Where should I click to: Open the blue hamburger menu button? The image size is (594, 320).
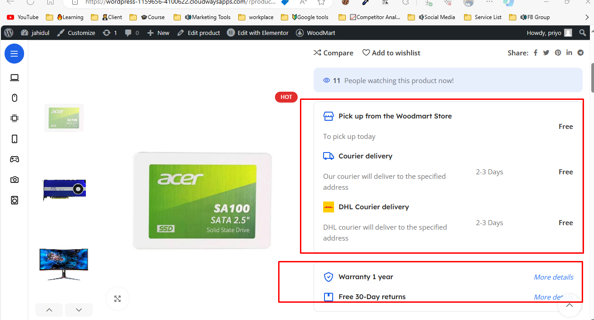pyautogui.click(x=14, y=54)
